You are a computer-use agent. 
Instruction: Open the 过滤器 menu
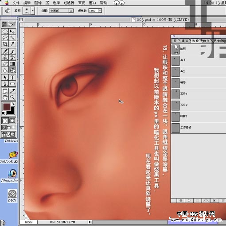click(69, 3)
